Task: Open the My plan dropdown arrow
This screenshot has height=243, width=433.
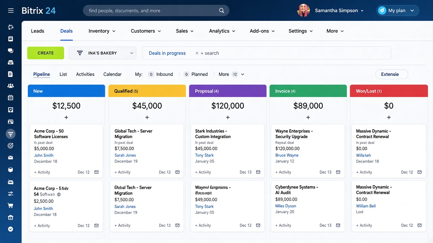Action: coord(412,11)
